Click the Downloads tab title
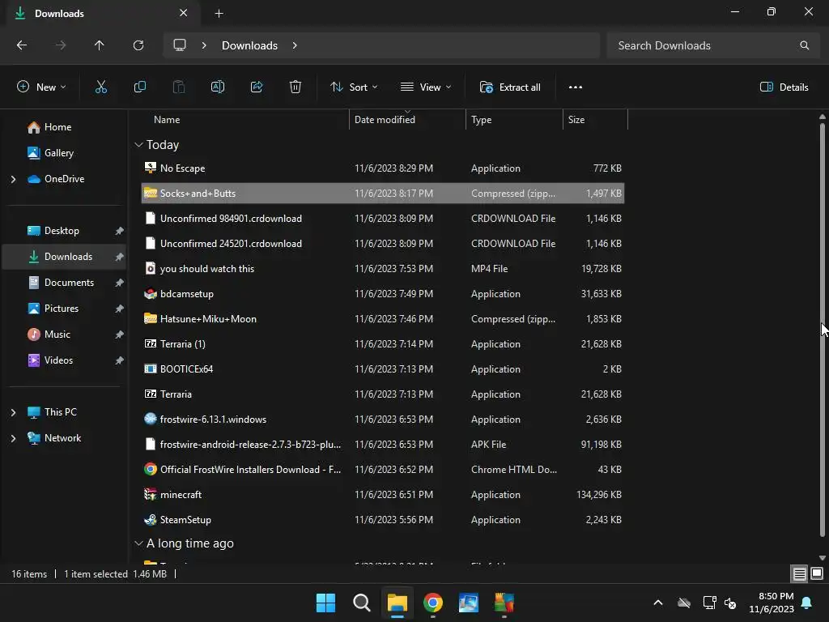This screenshot has width=829, height=622. click(59, 14)
